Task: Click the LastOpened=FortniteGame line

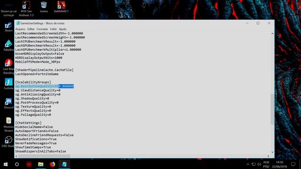Action: tap(37, 74)
